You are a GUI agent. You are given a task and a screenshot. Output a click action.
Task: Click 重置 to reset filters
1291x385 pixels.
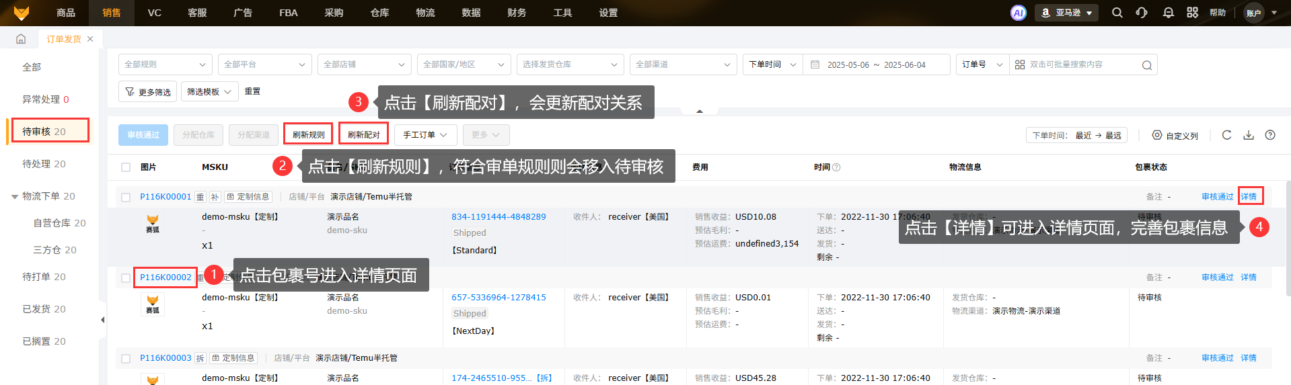point(252,91)
